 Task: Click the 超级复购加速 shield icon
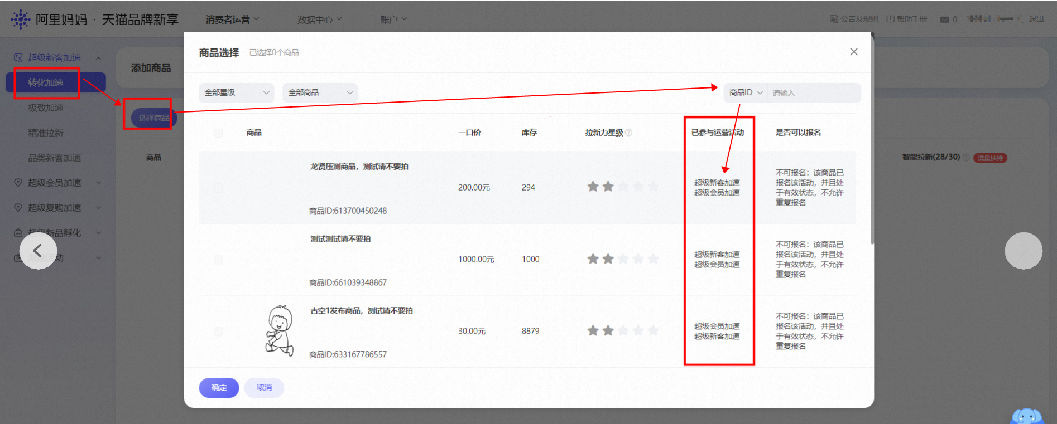[18, 208]
